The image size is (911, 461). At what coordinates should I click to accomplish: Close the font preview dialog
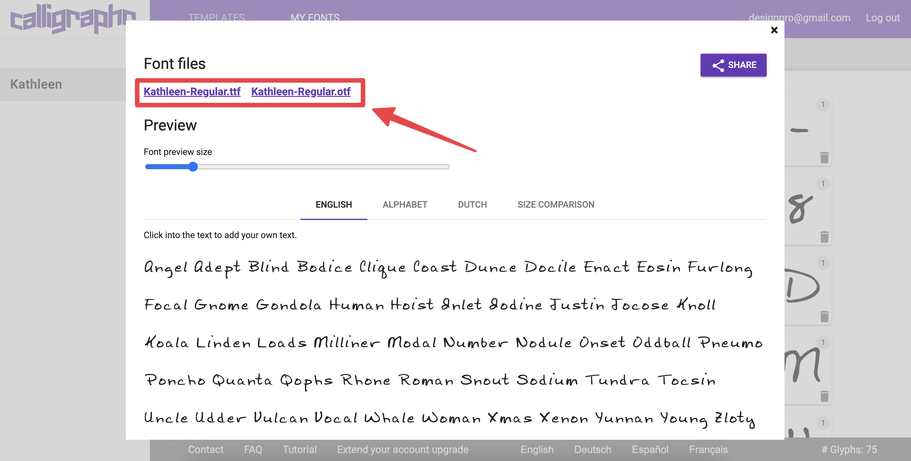click(775, 30)
